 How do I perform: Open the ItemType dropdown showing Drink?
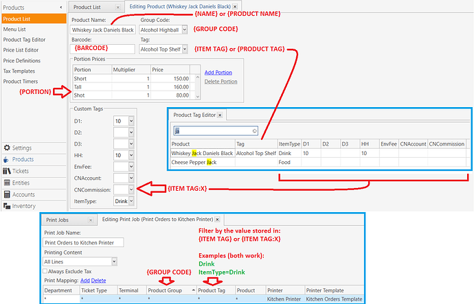(x=131, y=201)
